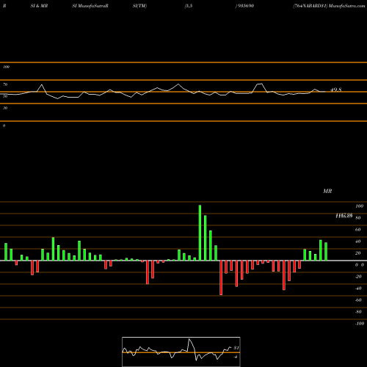The height and width of the screenshot is (367, 367).
Task: Open the mini RSI overview thumbnail chart
Action: pos(181,352)
